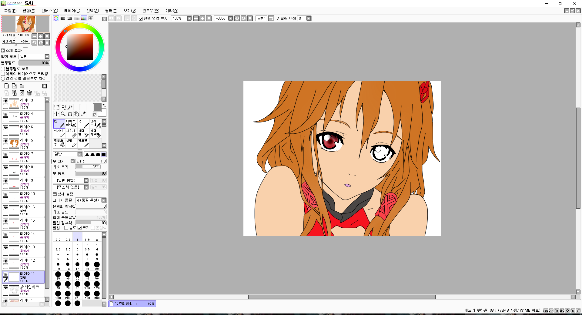The height and width of the screenshot is (315, 582).
Task: Open the 필터(T) menu
Action: click(x=111, y=11)
